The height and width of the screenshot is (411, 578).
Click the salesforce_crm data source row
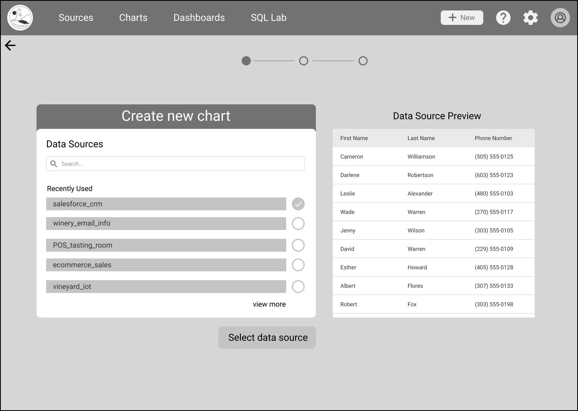166,204
